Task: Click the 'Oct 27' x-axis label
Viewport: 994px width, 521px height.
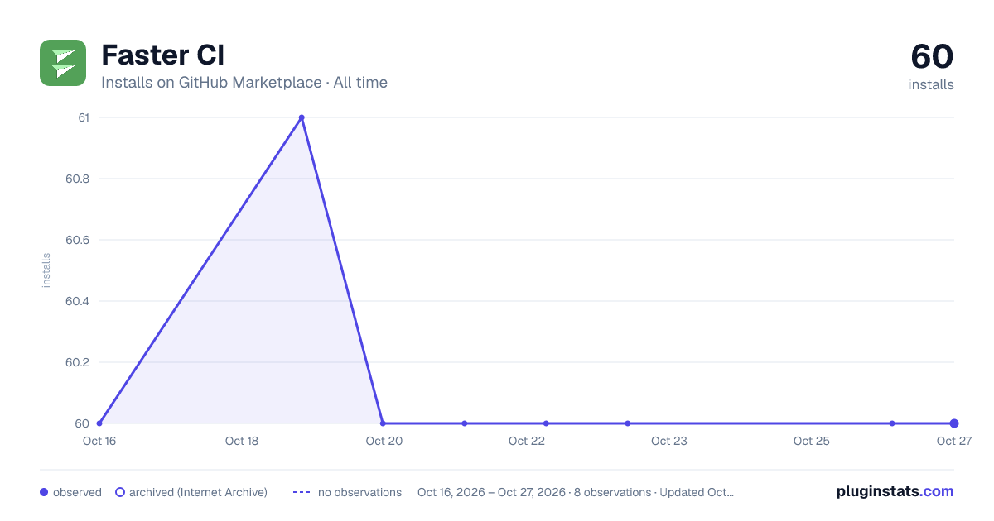Action: (953, 441)
